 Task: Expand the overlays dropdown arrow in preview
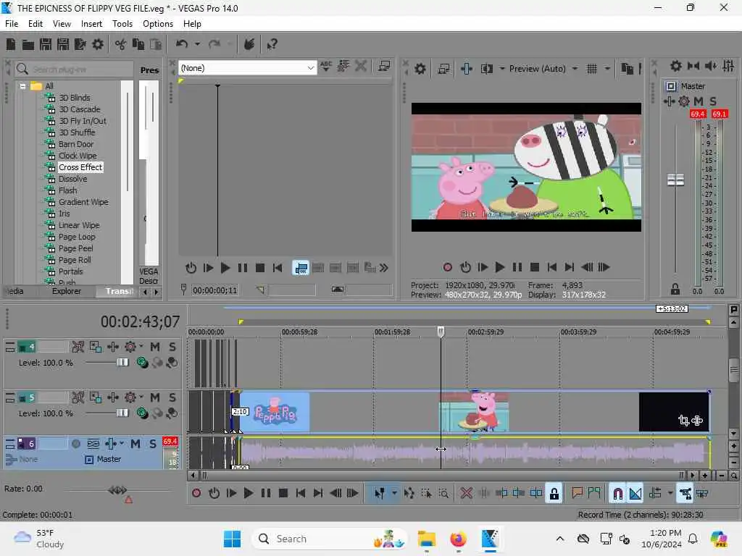click(607, 69)
